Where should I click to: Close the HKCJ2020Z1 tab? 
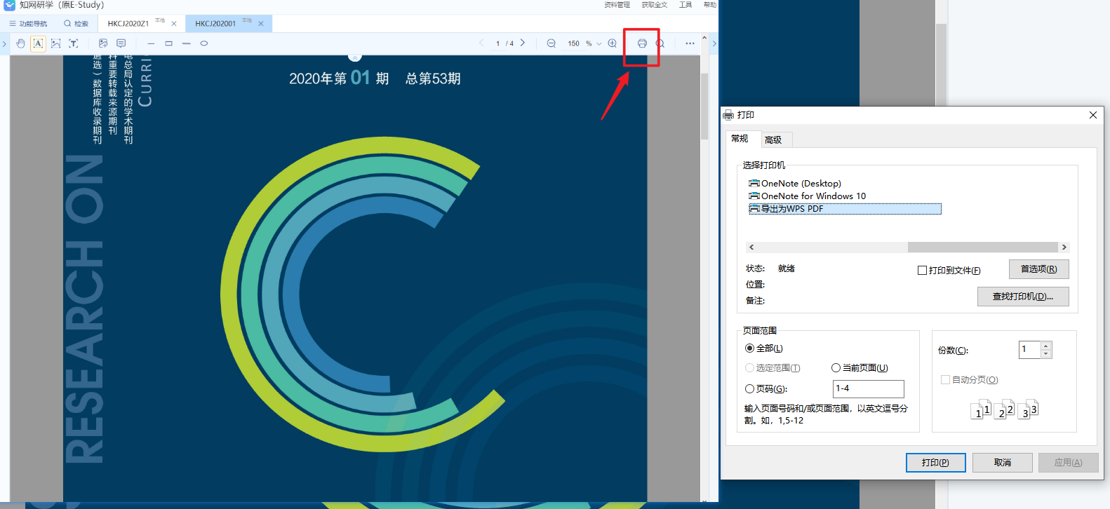point(174,24)
